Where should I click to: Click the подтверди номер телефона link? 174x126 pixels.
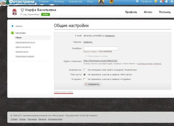click(x=149, y=64)
